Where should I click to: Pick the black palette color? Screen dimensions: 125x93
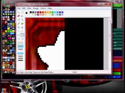pos(31,12)
